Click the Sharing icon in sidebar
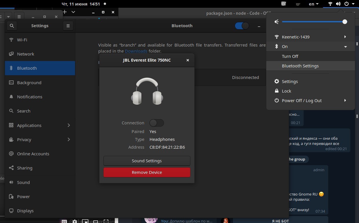 tap(11, 168)
